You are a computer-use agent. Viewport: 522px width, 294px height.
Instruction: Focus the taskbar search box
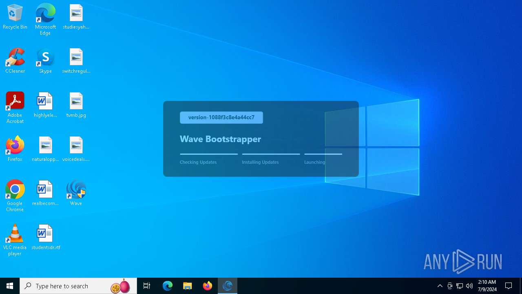click(x=78, y=286)
